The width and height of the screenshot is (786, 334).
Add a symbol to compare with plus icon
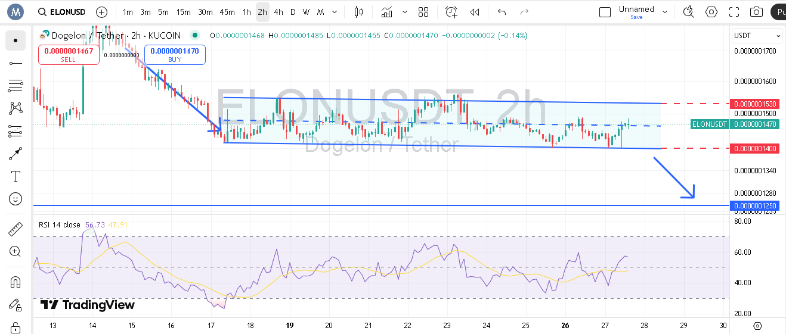click(102, 12)
